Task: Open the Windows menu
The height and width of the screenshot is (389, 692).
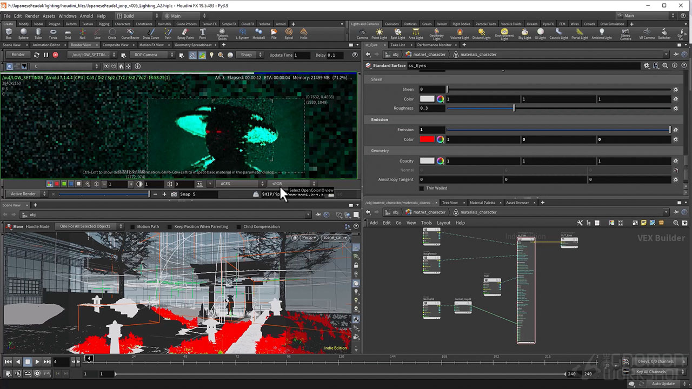Action: coord(67,16)
